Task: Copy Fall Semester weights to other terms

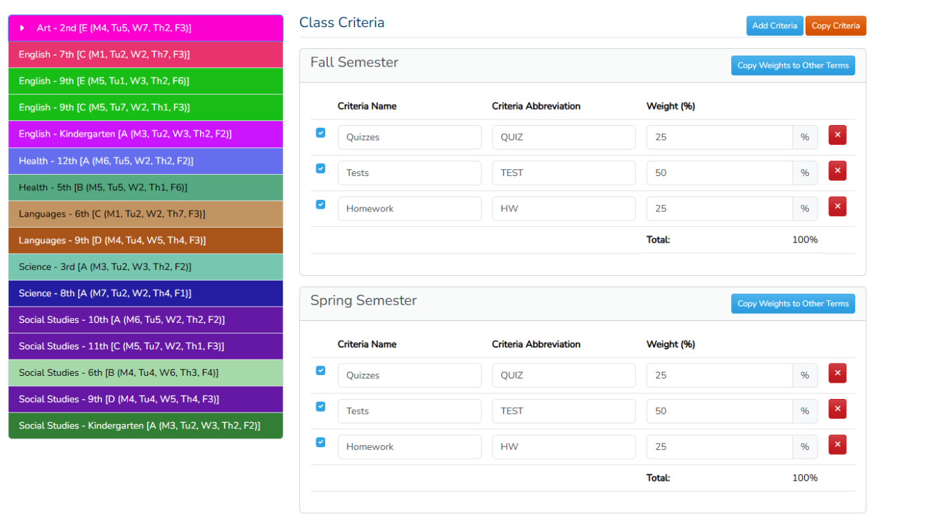Action: click(793, 65)
